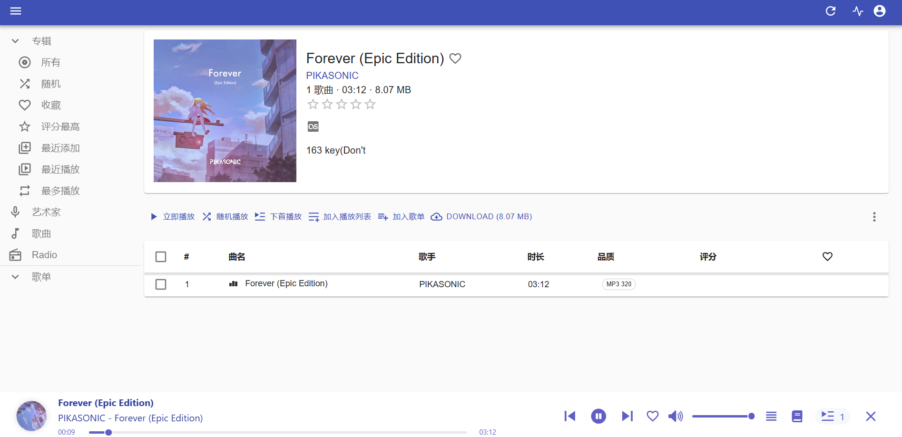Open the hamburger menu in top bar
The height and width of the screenshot is (437, 902).
(x=16, y=11)
